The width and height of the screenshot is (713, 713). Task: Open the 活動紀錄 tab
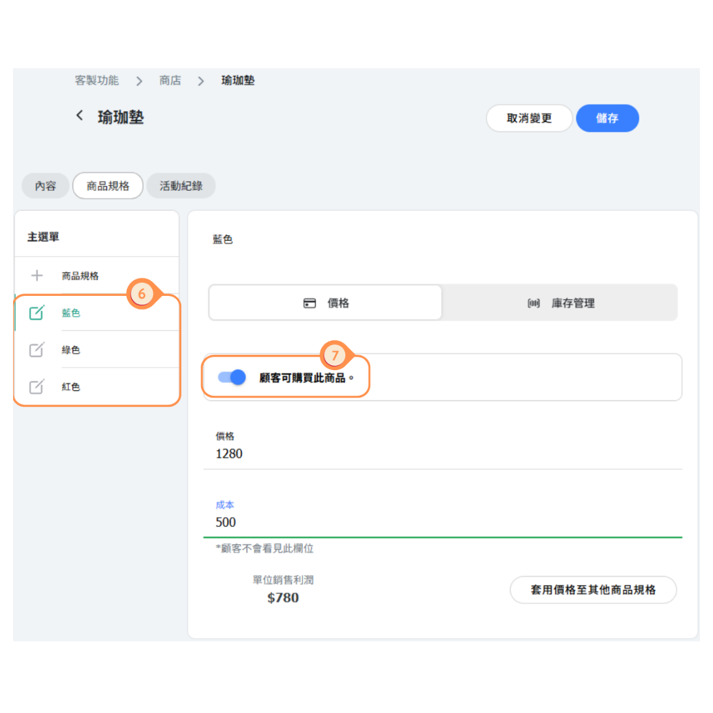(181, 186)
